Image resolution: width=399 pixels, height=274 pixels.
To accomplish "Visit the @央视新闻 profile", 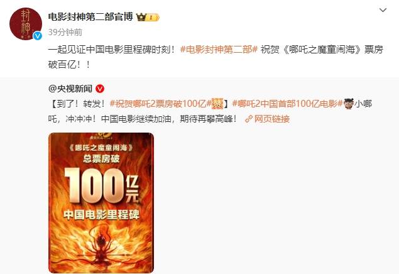I will (70, 89).
